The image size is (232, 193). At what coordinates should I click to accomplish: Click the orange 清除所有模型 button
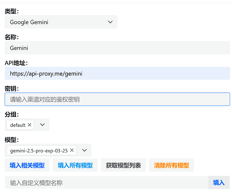(171, 165)
